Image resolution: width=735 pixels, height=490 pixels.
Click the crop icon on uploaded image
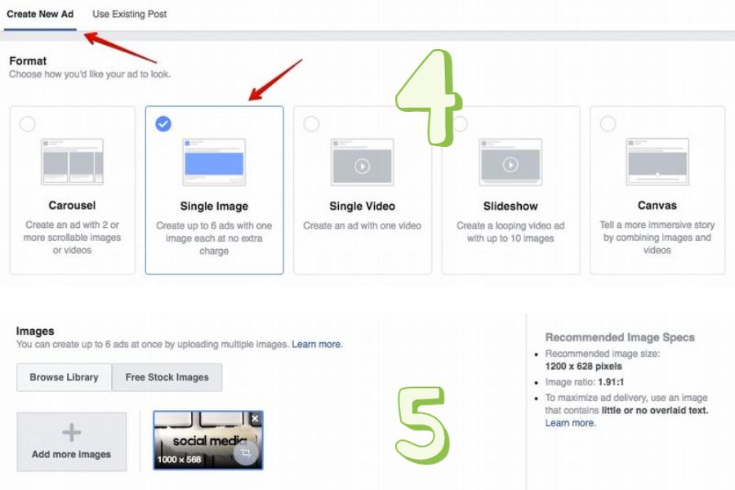tap(246, 452)
